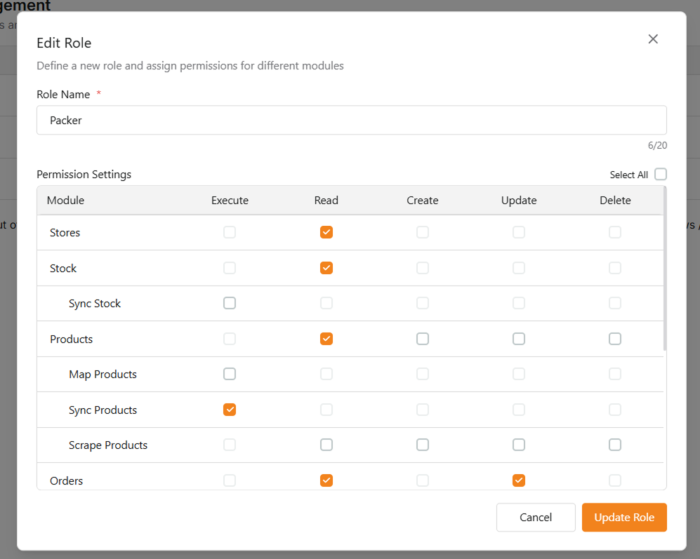This screenshot has width=700, height=559.
Task: Click the Orders module name
Action: (67, 481)
